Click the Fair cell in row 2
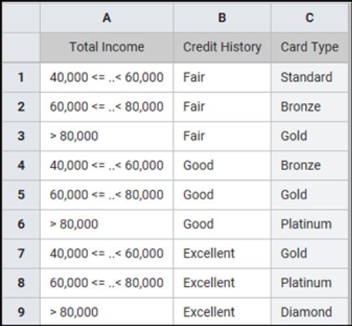This screenshot has height=326, width=352. pos(222,106)
